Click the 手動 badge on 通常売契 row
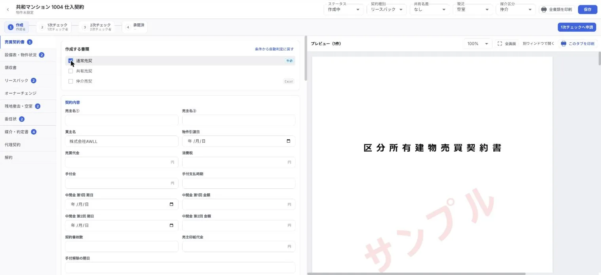 tap(289, 61)
